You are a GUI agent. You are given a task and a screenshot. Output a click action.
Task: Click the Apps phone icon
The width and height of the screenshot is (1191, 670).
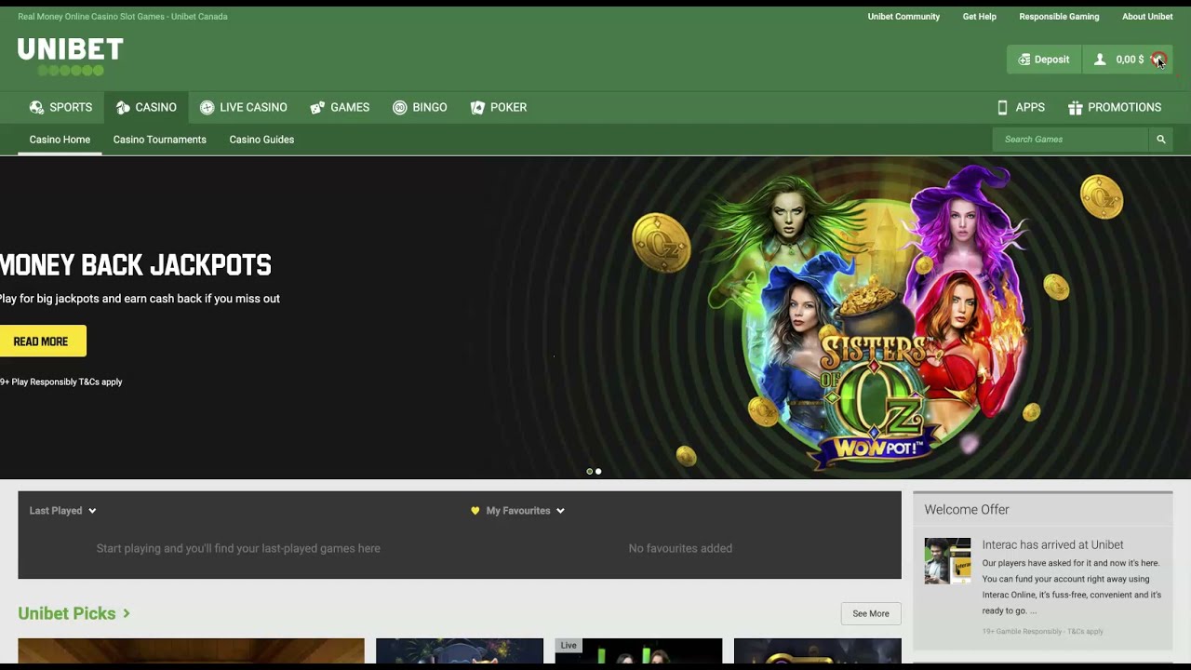click(x=1002, y=108)
